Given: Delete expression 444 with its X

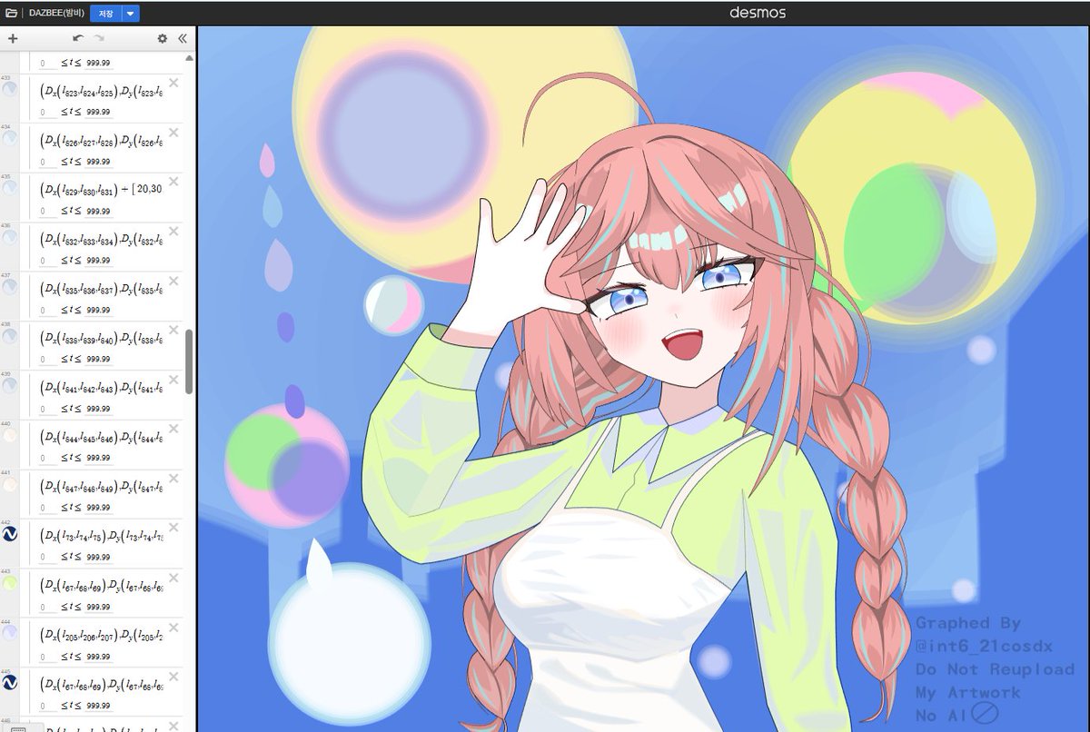Looking at the screenshot, I should 173,628.
